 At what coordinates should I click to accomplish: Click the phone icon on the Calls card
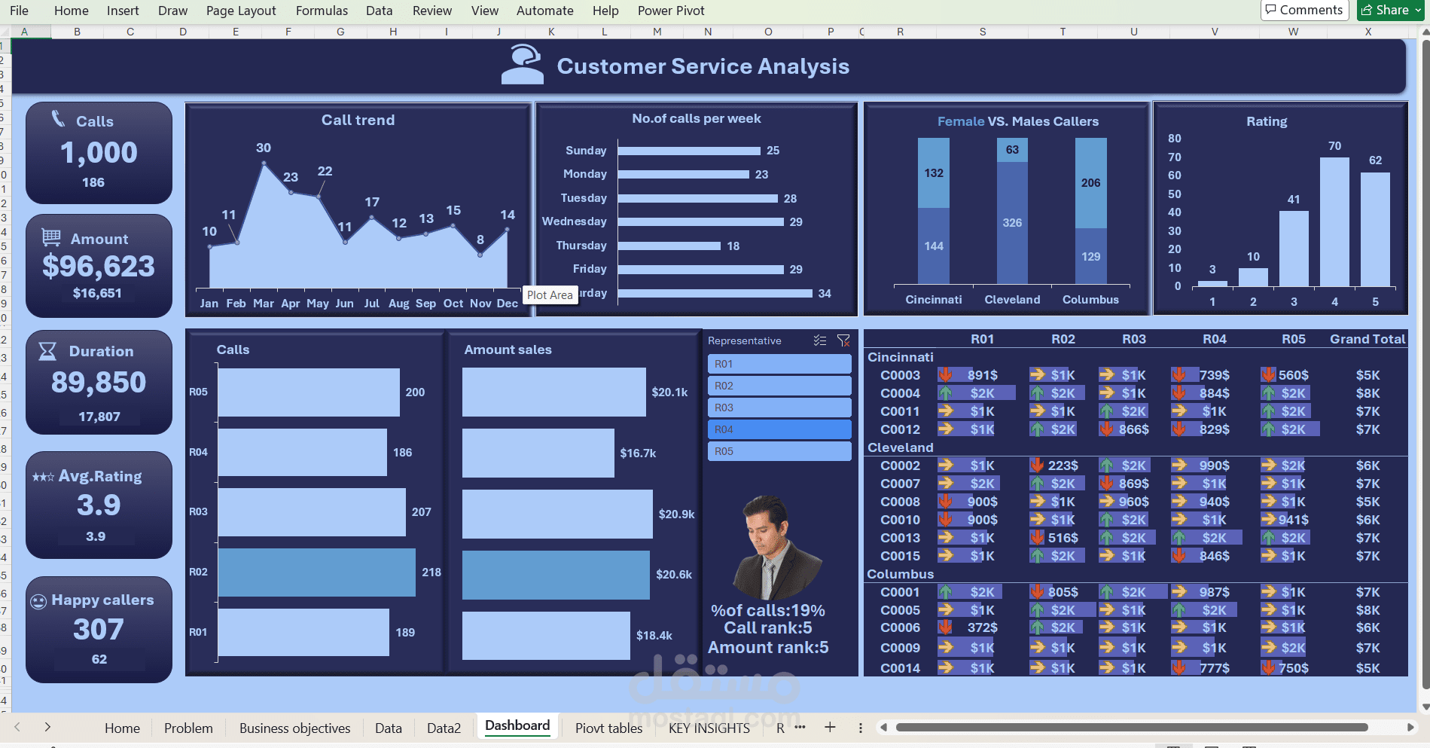click(56, 121)
